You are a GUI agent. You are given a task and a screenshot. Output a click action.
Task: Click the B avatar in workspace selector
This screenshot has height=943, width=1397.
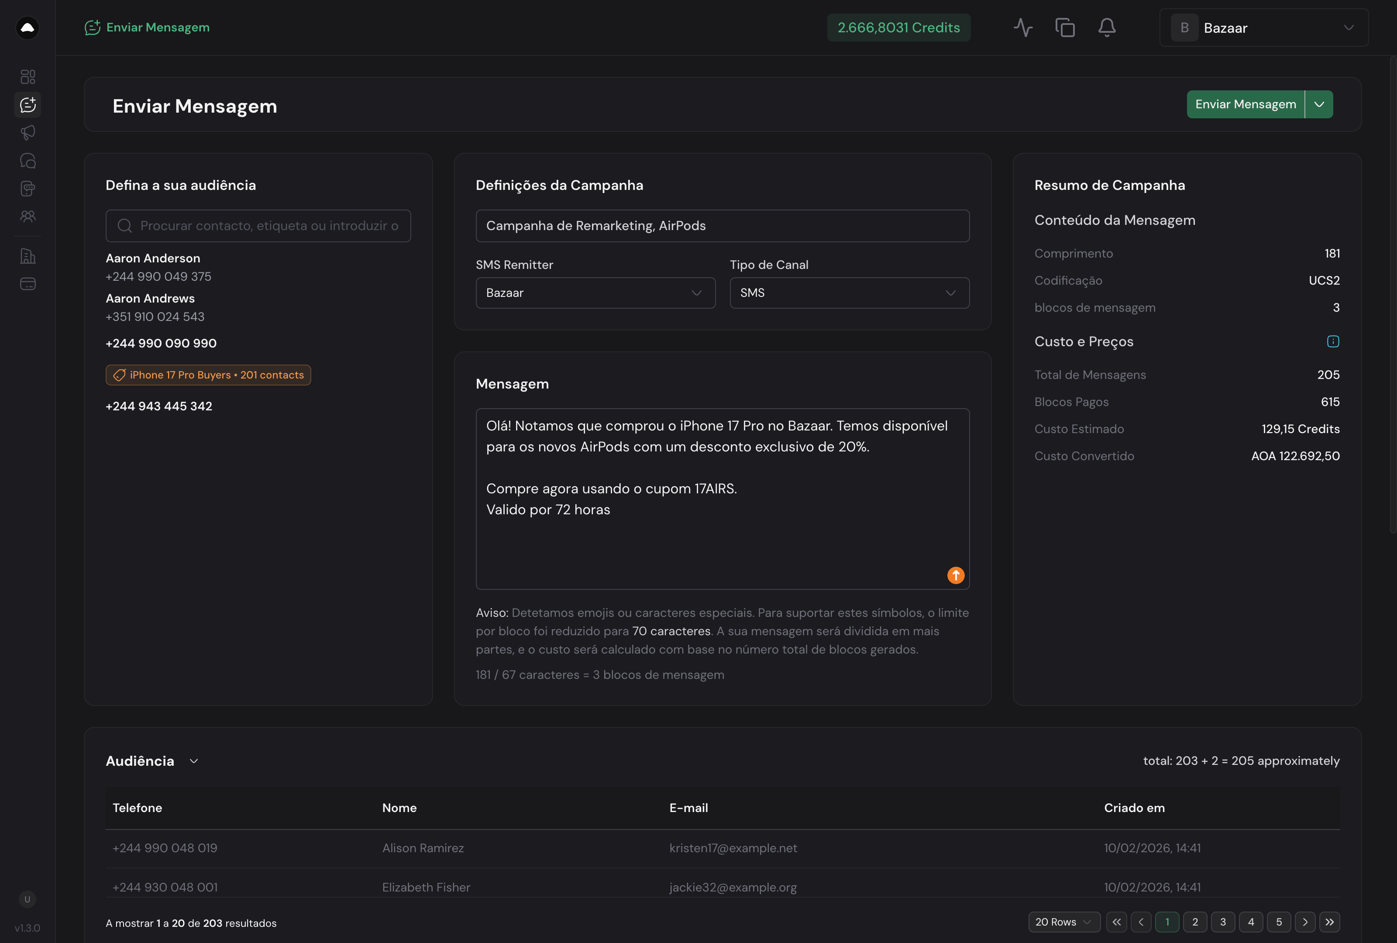point(1185,28)
